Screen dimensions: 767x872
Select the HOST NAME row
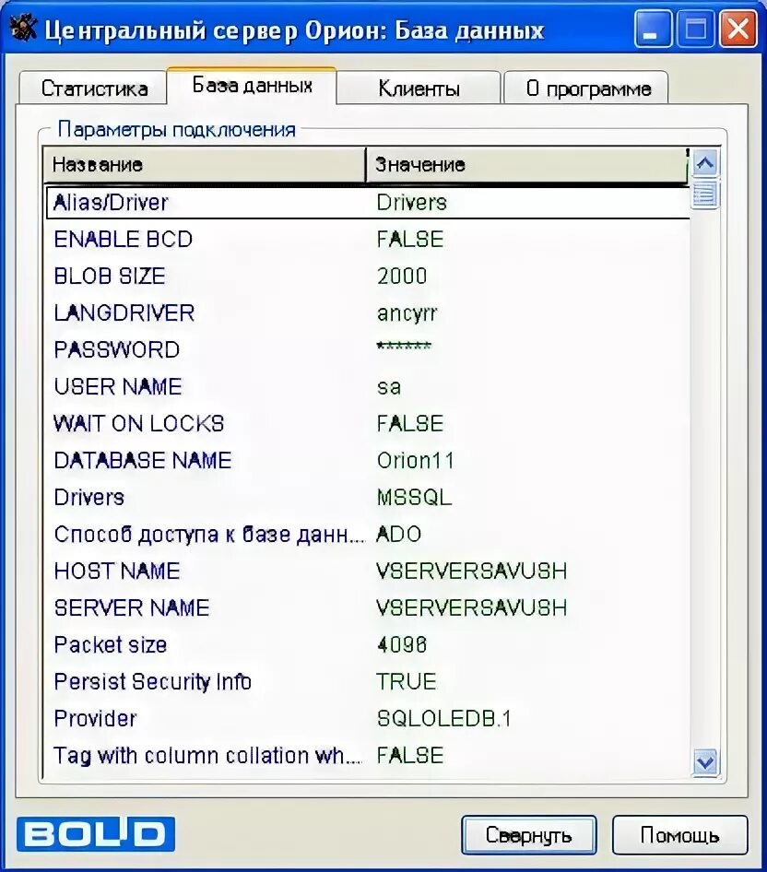tap(367, 572)
